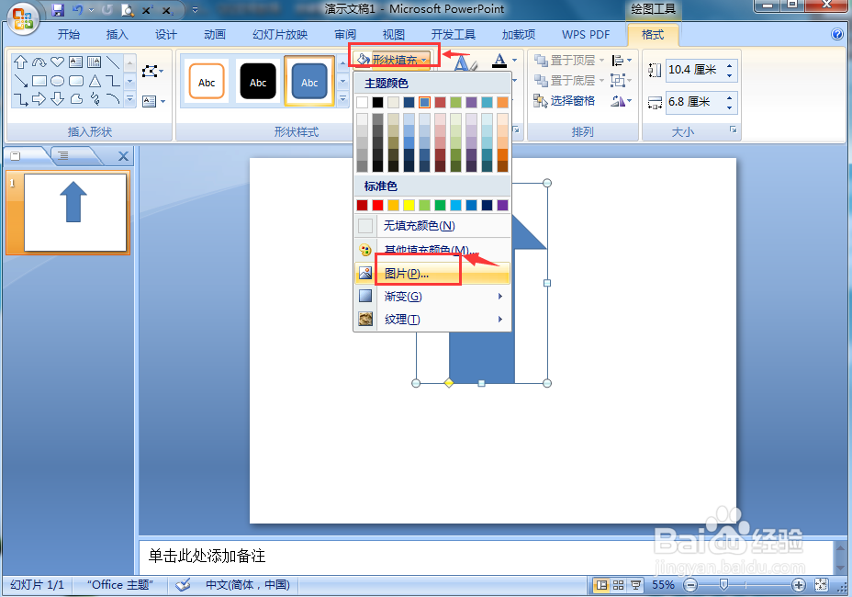Expand the texture (纹理) submenu
Image resolution: width=852 pixels, height=597 pixels.
[x=432, y=319]
